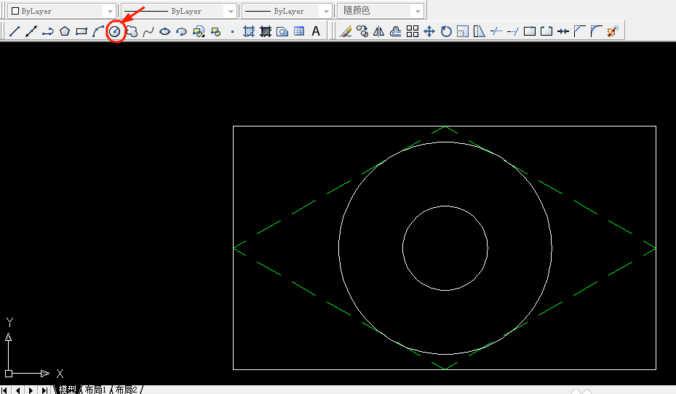Switch to the 布局1 layout tab
This screenshot has width=676, height=394.
coord(95,390)
